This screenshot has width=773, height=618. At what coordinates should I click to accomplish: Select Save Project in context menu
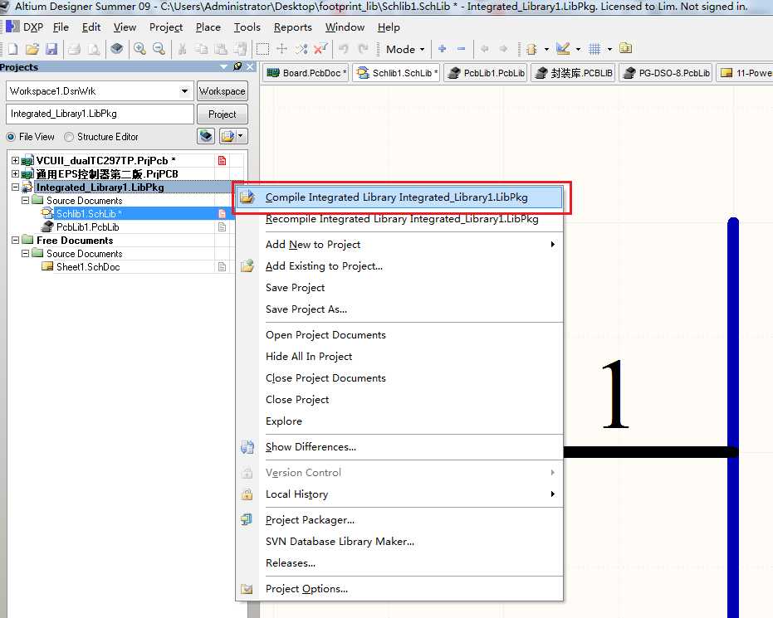(x=400, y=288)
